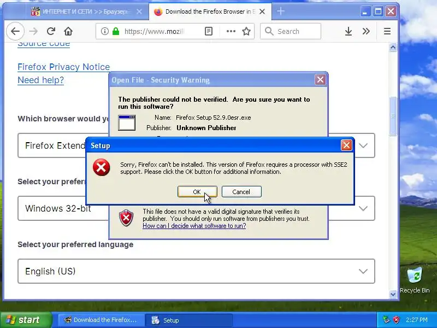Go to the home page icon
This screenshot has height=328, width=437.
click(68, 31)
